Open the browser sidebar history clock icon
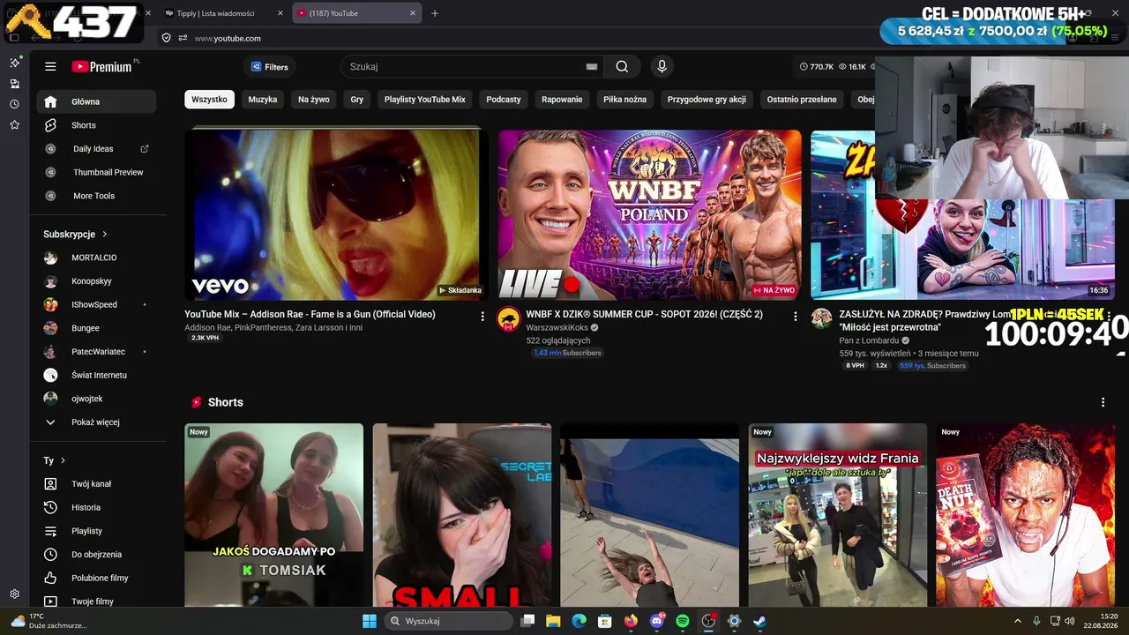The height and width of the screenshot is (635, 1129). click(x=14, y=104)
